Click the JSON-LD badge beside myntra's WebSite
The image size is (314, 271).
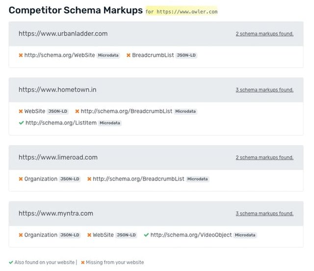click(x=127, y=235)
